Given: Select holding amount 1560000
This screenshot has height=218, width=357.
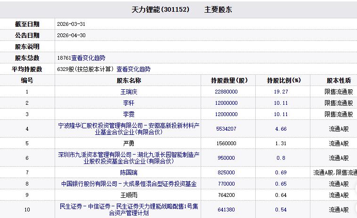Looking at the screenshot, I should click(x=227, y=143).
